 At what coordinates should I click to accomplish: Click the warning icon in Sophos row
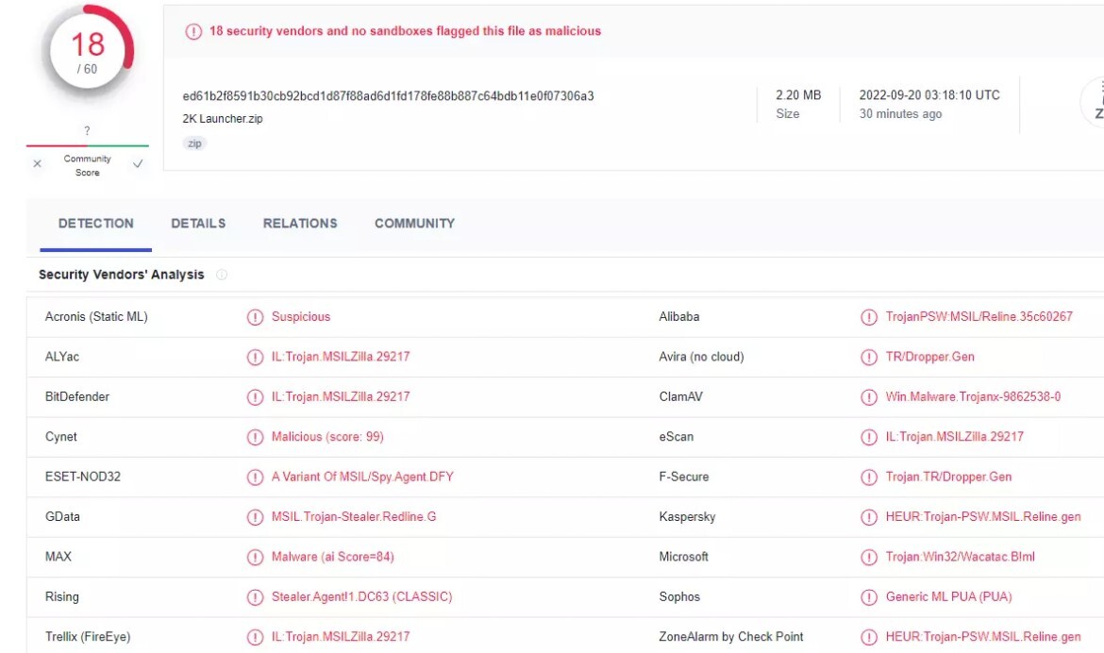pos(869,597)
